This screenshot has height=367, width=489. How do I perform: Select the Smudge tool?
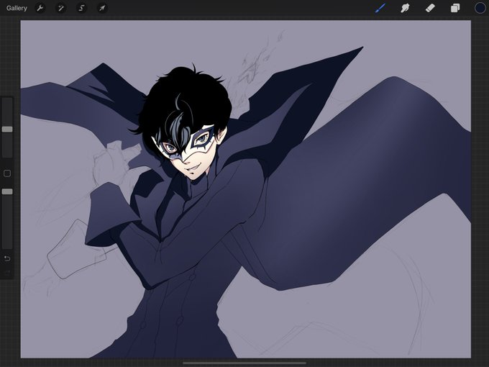click(405, 8)
